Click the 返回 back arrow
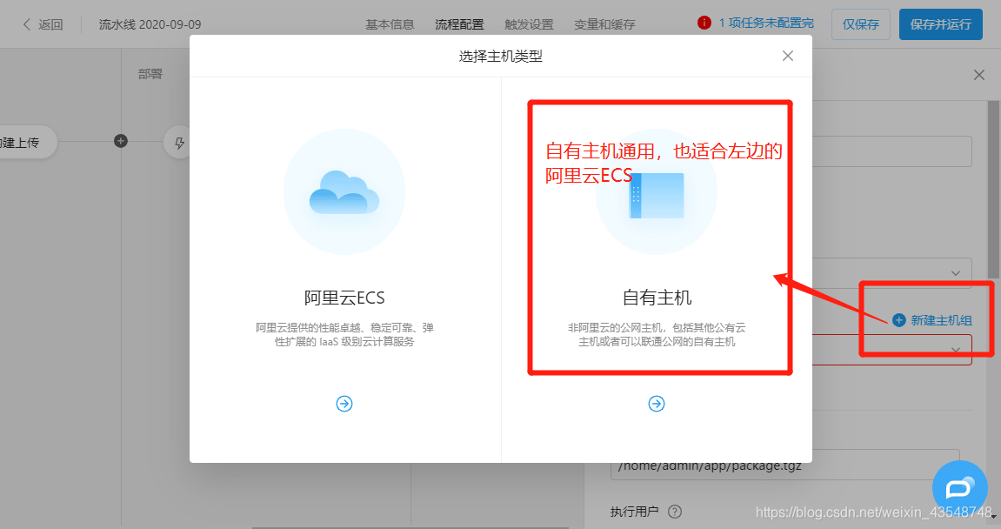This screenshot has width=1001, height=529. click(27, 24)
